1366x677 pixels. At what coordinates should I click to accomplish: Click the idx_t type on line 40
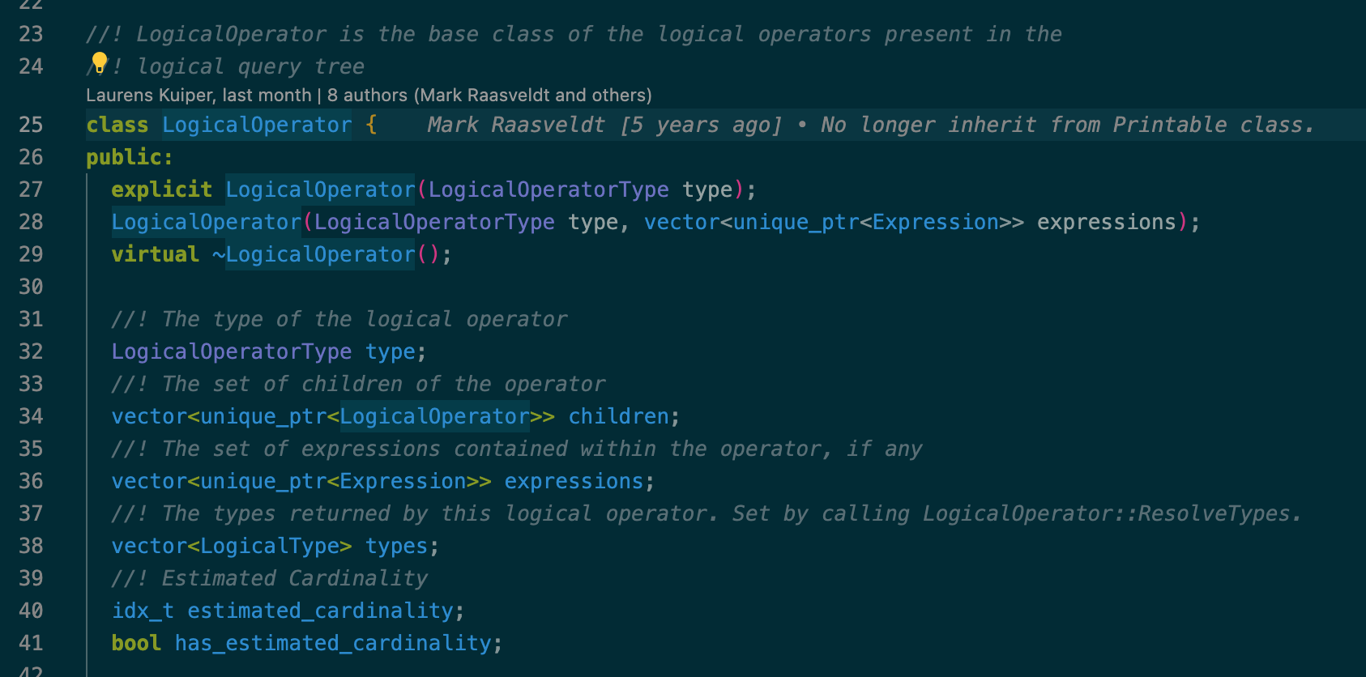[x=143, y=611]
